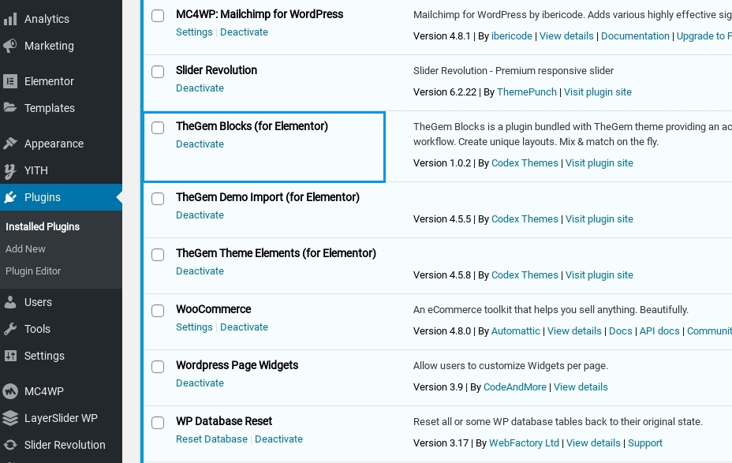Image resolution: width=732 pixels, height=463 pixels.
Task: Click the Templates folder icon
Action: coord(10,108)
